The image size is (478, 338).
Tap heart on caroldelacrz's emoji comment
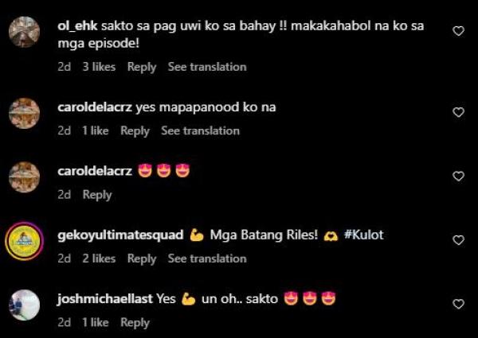pyautogui.click(x=458, y=176)
